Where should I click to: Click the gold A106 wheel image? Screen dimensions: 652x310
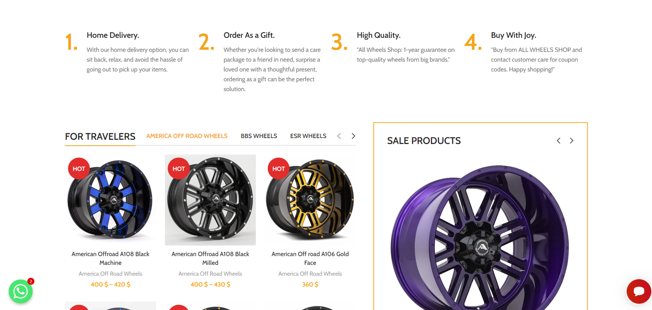(310, 200)
